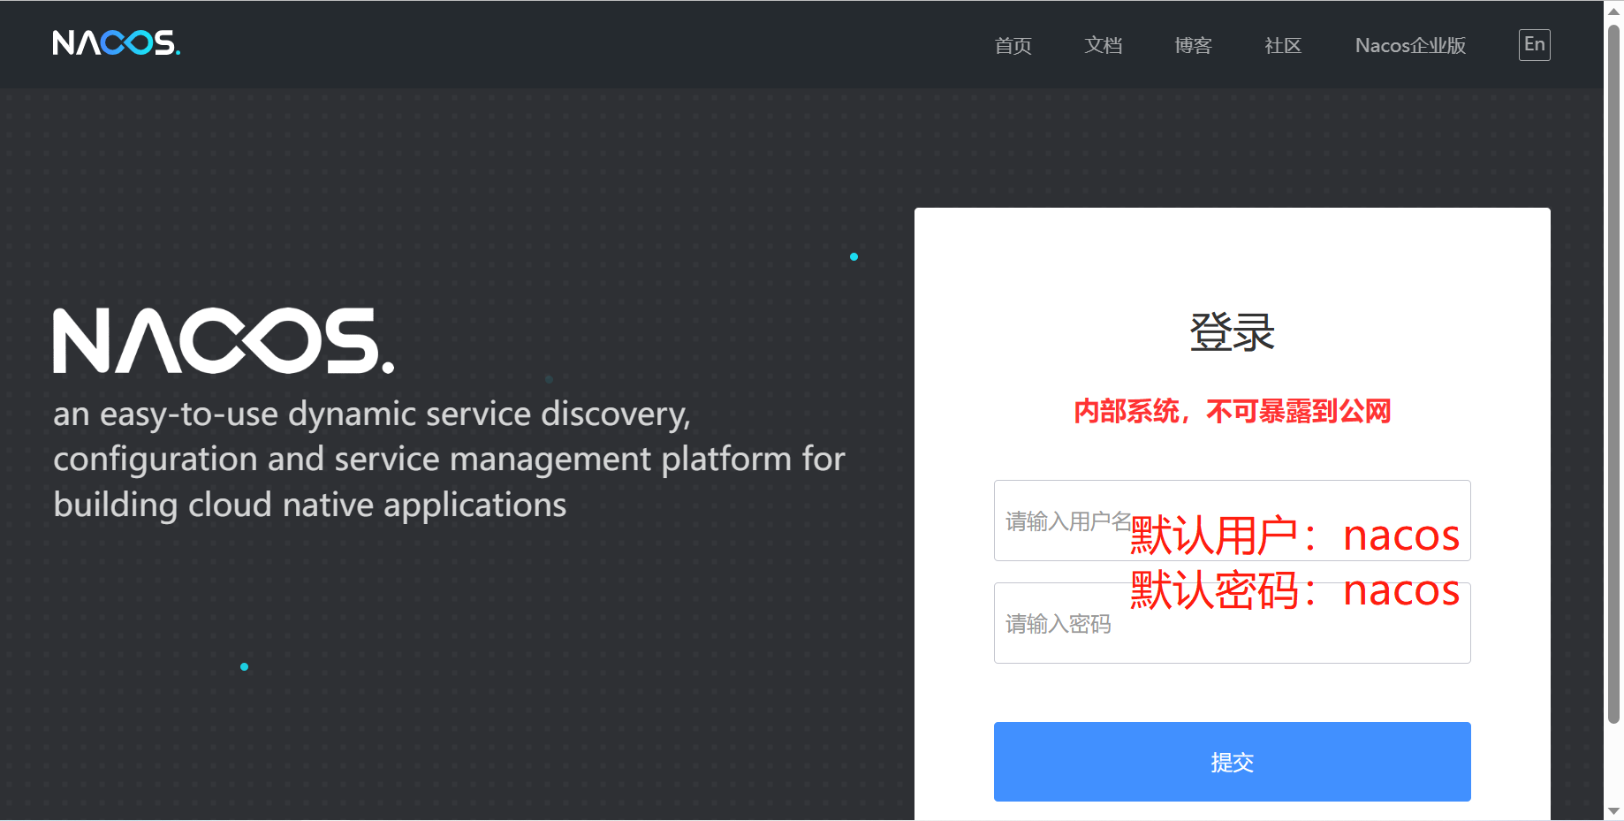Screen dimensions: 1624x821
Task: Open Nacos企业版 link in navigation
Action: tap(1410, 45)
